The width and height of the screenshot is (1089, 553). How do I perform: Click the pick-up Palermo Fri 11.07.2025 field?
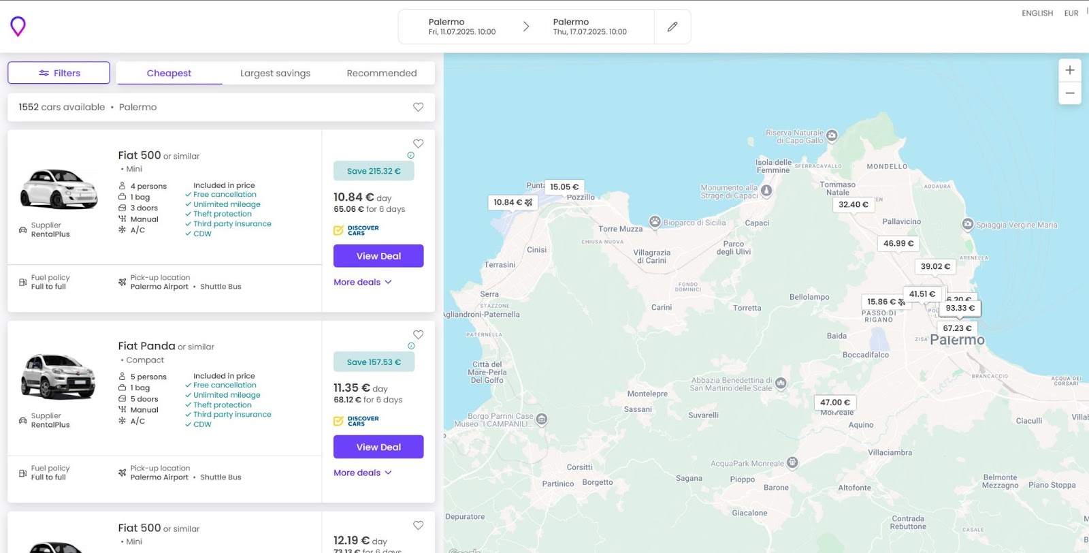[461, 27]
